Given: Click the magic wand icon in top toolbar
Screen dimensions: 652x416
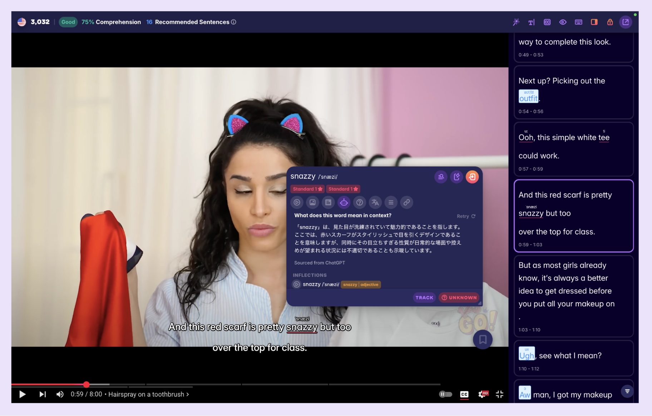Looking at the screenshot, I should (516, 22).
